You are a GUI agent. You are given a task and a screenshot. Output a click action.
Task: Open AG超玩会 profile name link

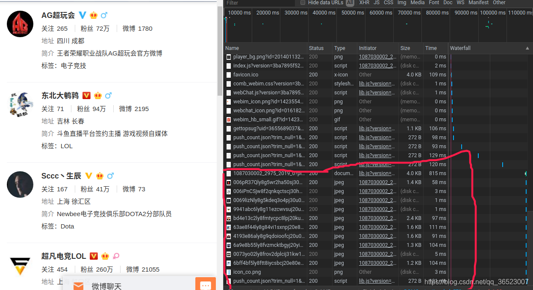click(x=58, y=15)
